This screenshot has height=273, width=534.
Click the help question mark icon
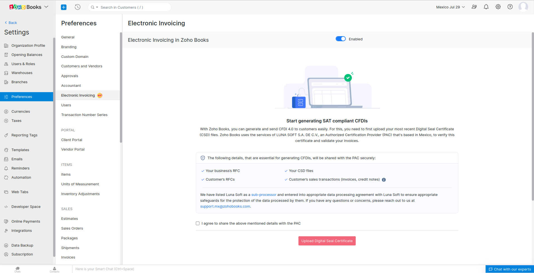tap(510, 7)
